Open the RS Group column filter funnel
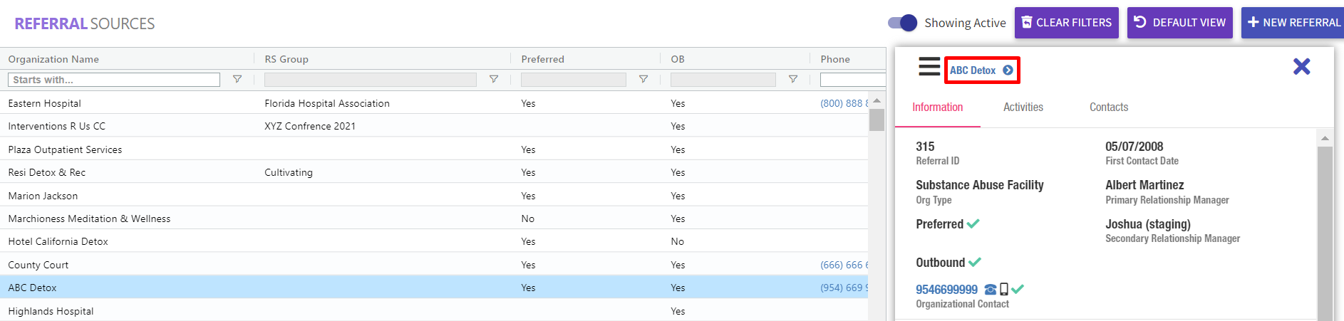1344x321 pixels. pos(494,80)
